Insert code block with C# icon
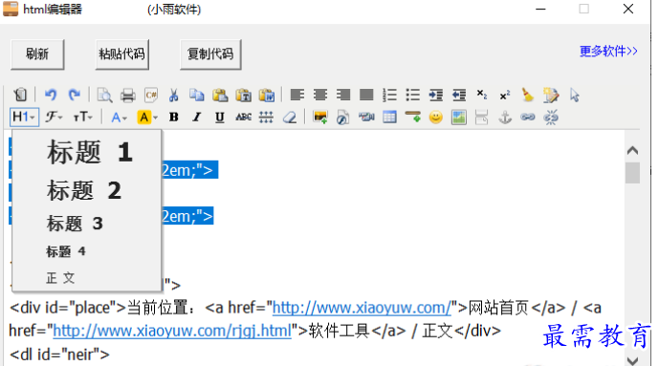Screen dimensions: 659x366 pyautogui.click(x=151, y=96)
